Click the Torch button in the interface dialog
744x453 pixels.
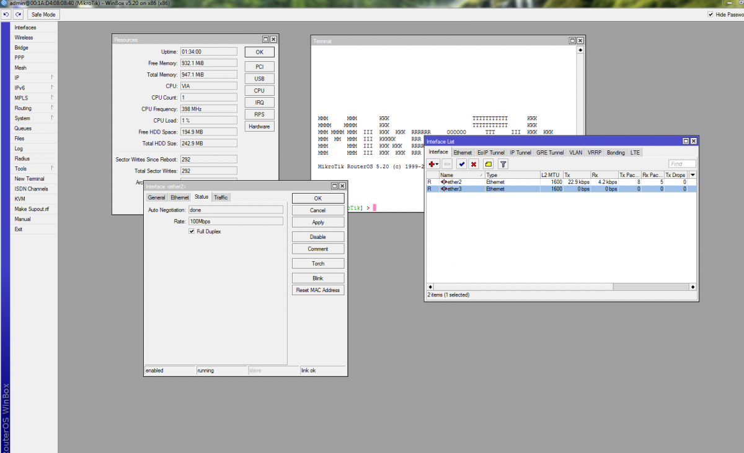click(x=317, y=264)
